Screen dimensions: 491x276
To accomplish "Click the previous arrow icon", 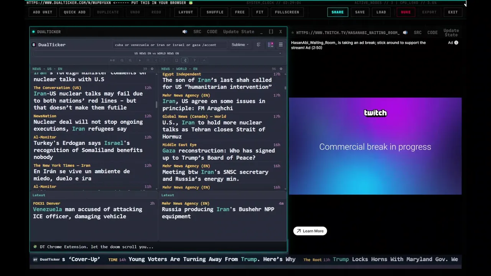I will [156, 60].
